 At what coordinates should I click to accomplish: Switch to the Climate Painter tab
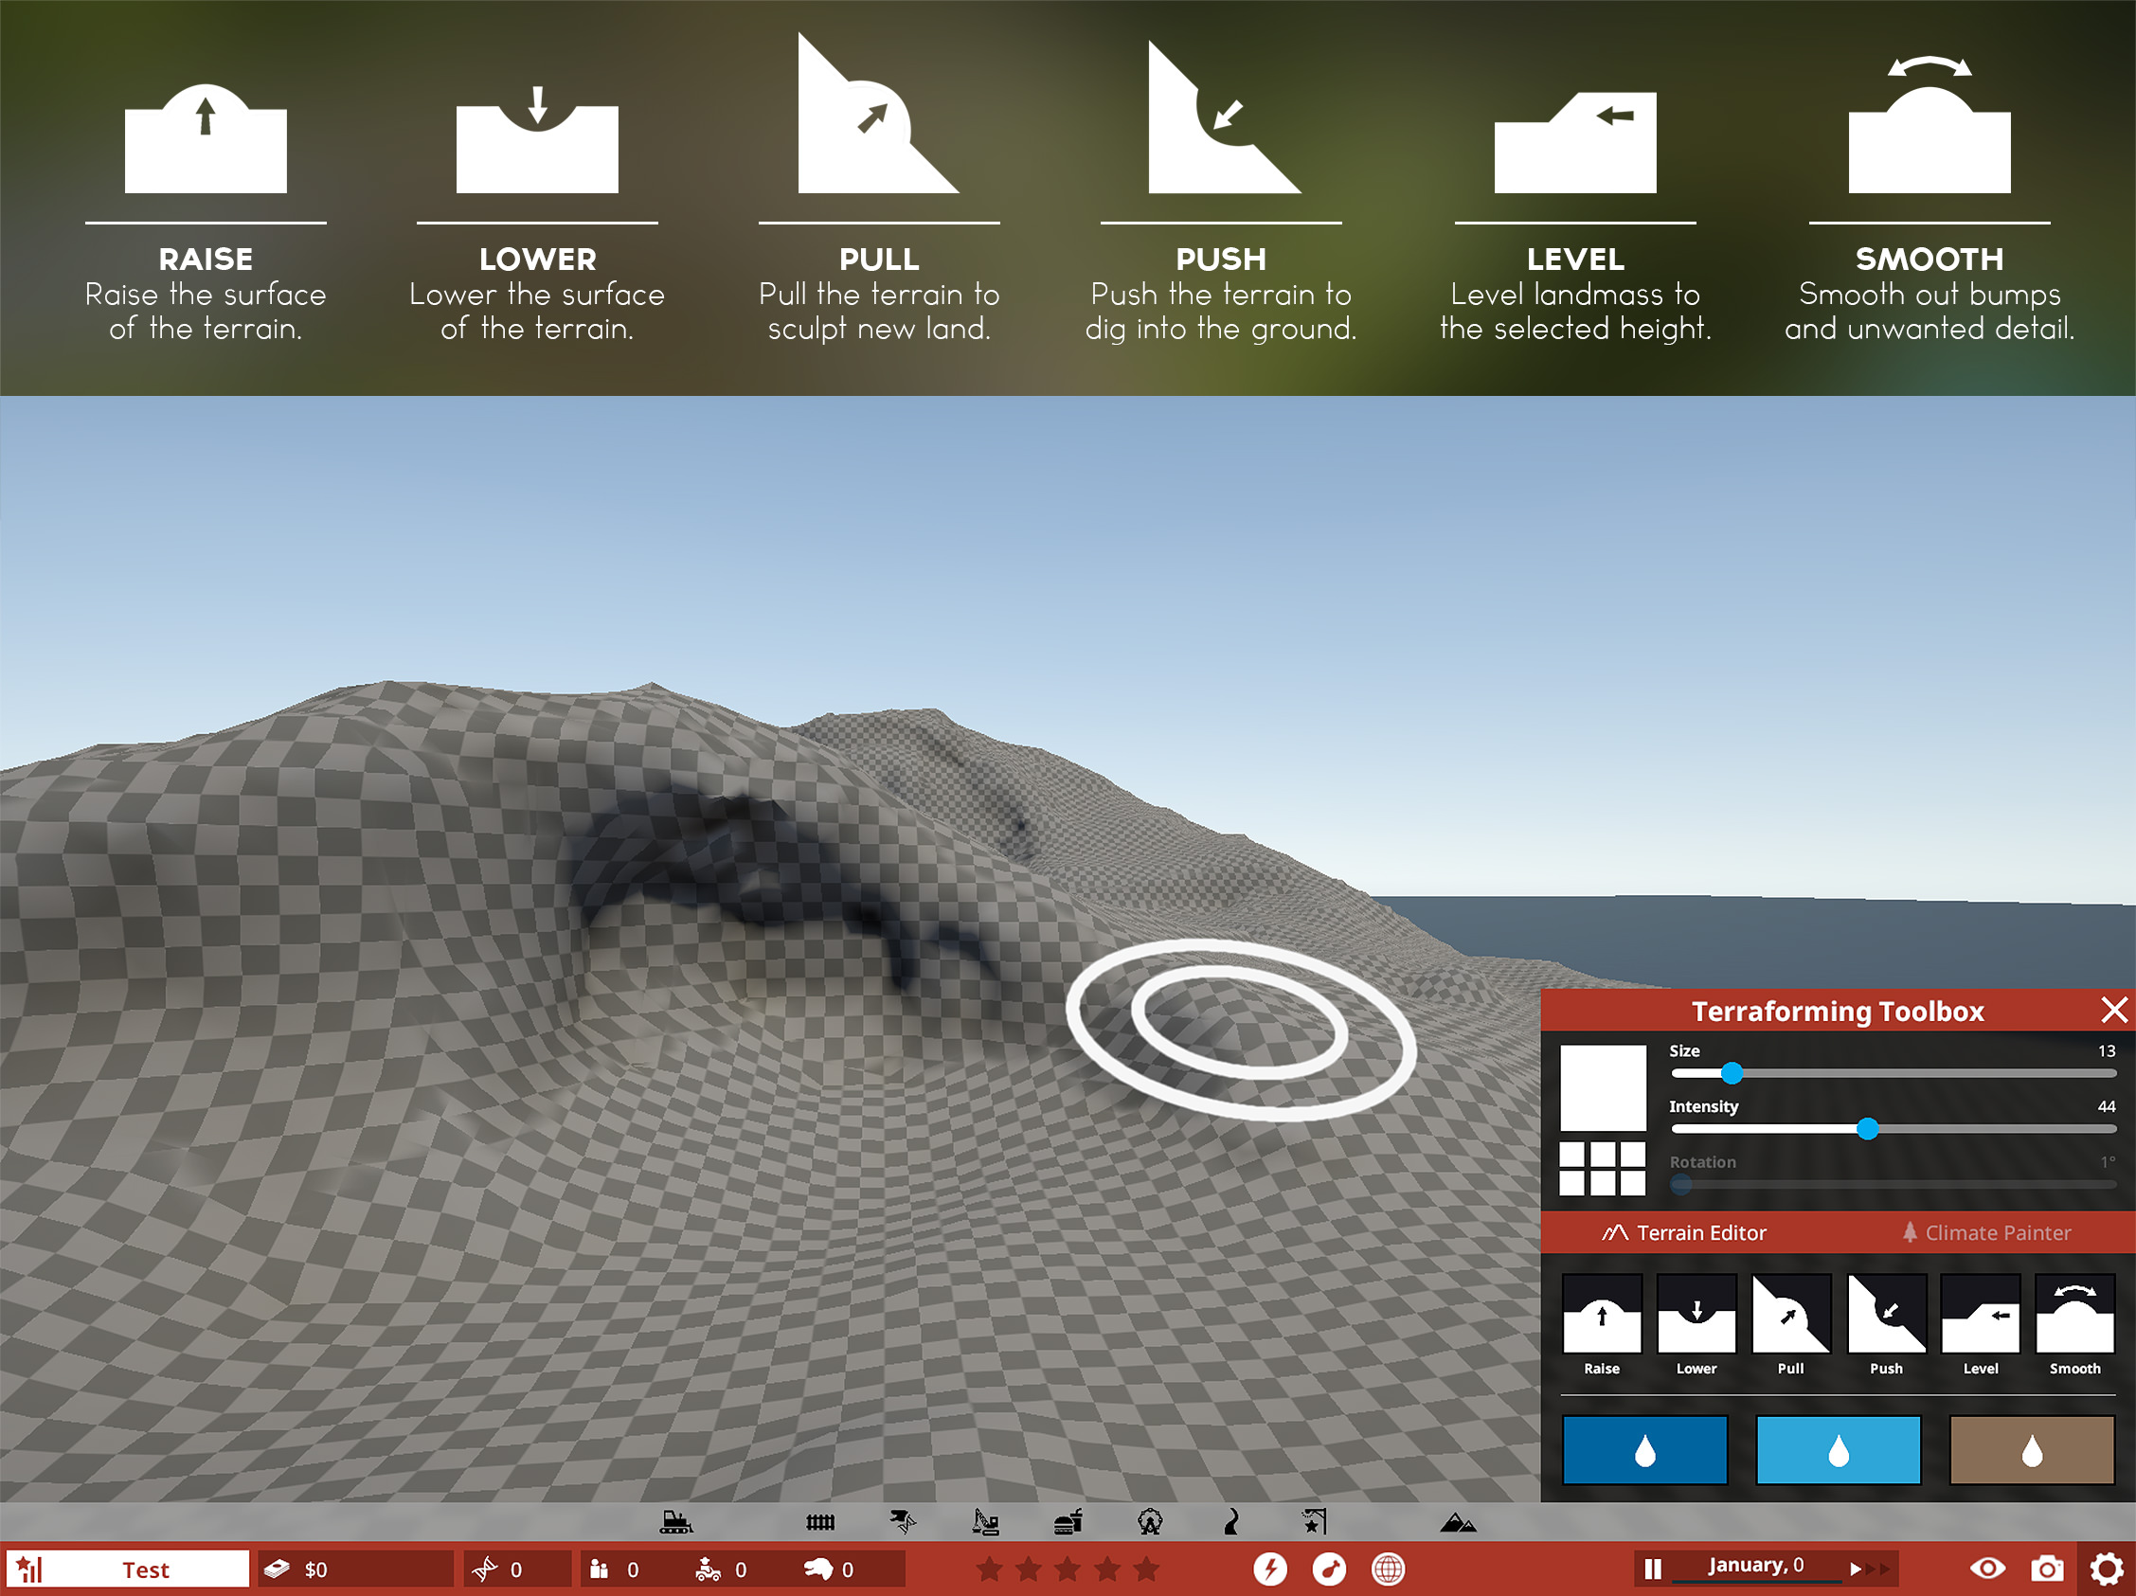(x=1986, y=1233)
